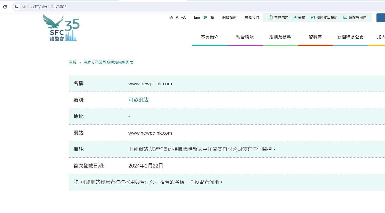Click the SFC 35 logo
The image size is (385, 213).
click(61, 28)
